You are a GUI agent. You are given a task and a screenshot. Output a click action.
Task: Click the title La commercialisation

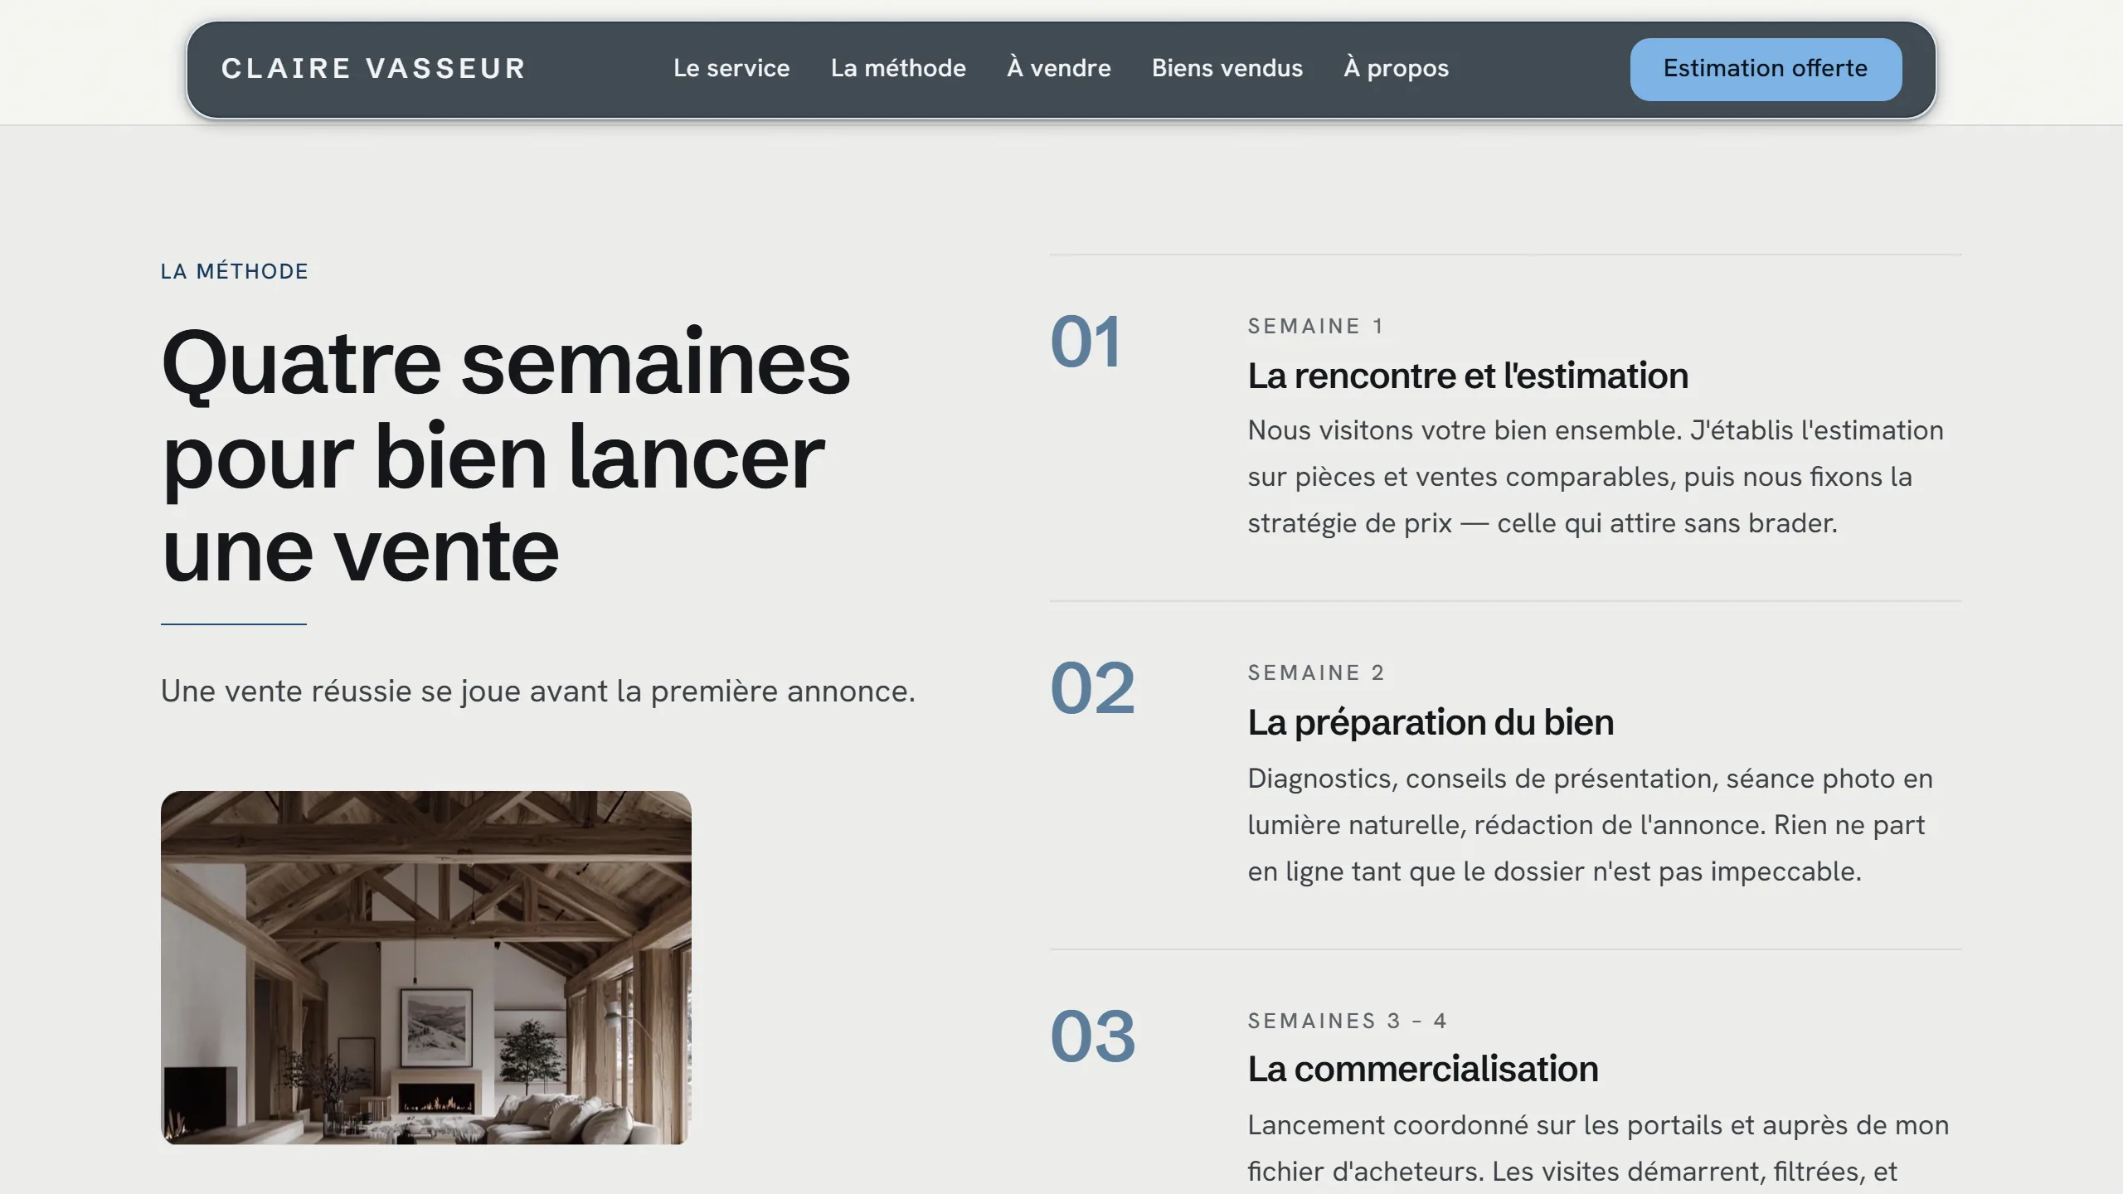(x=1423, y=1069)
